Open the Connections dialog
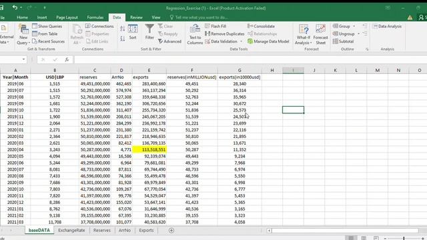The width and height of the screenshot is (427, 240). [99, 26]
